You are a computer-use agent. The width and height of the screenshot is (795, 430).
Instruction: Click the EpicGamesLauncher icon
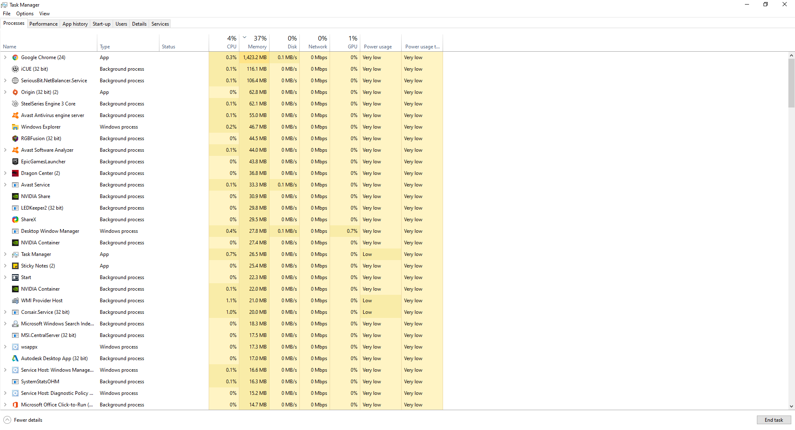point(15,162)
